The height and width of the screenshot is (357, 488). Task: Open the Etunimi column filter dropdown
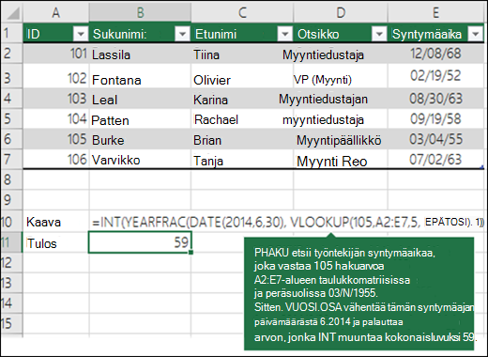coord(285,34)
